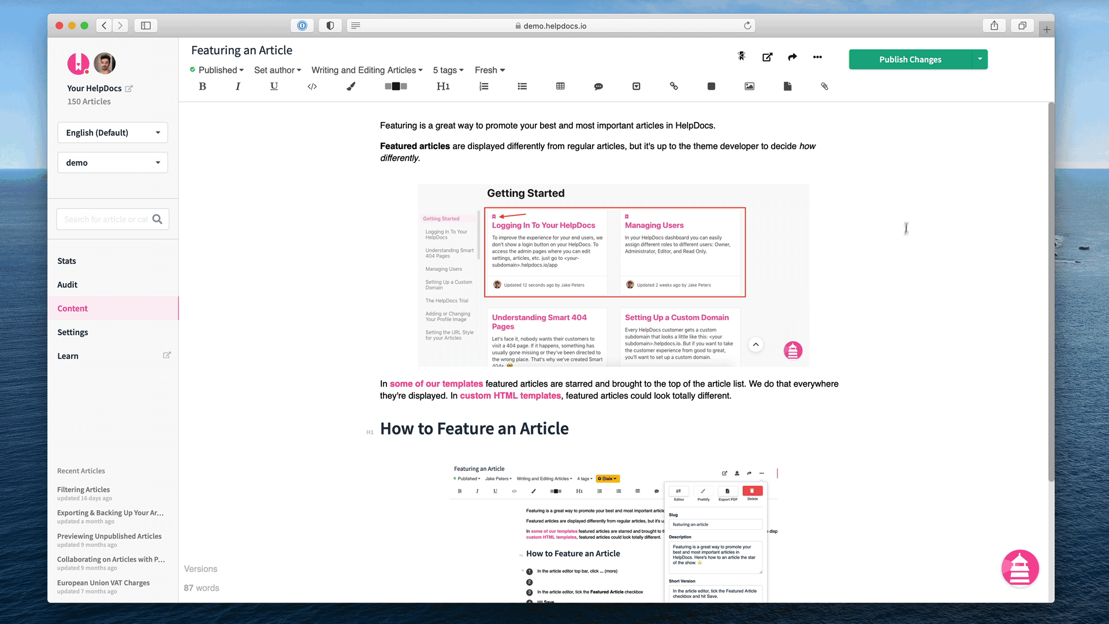Open user profile avatar
The height and width of the screenshot is (624, 1109).
tap(105, 64)
